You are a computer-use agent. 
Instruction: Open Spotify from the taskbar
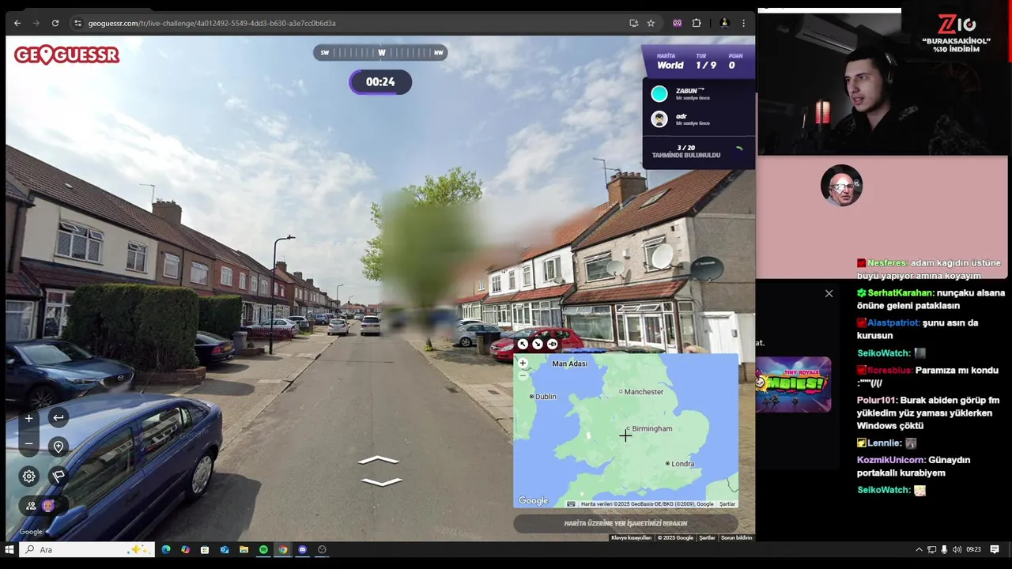(x=263, y=549)
